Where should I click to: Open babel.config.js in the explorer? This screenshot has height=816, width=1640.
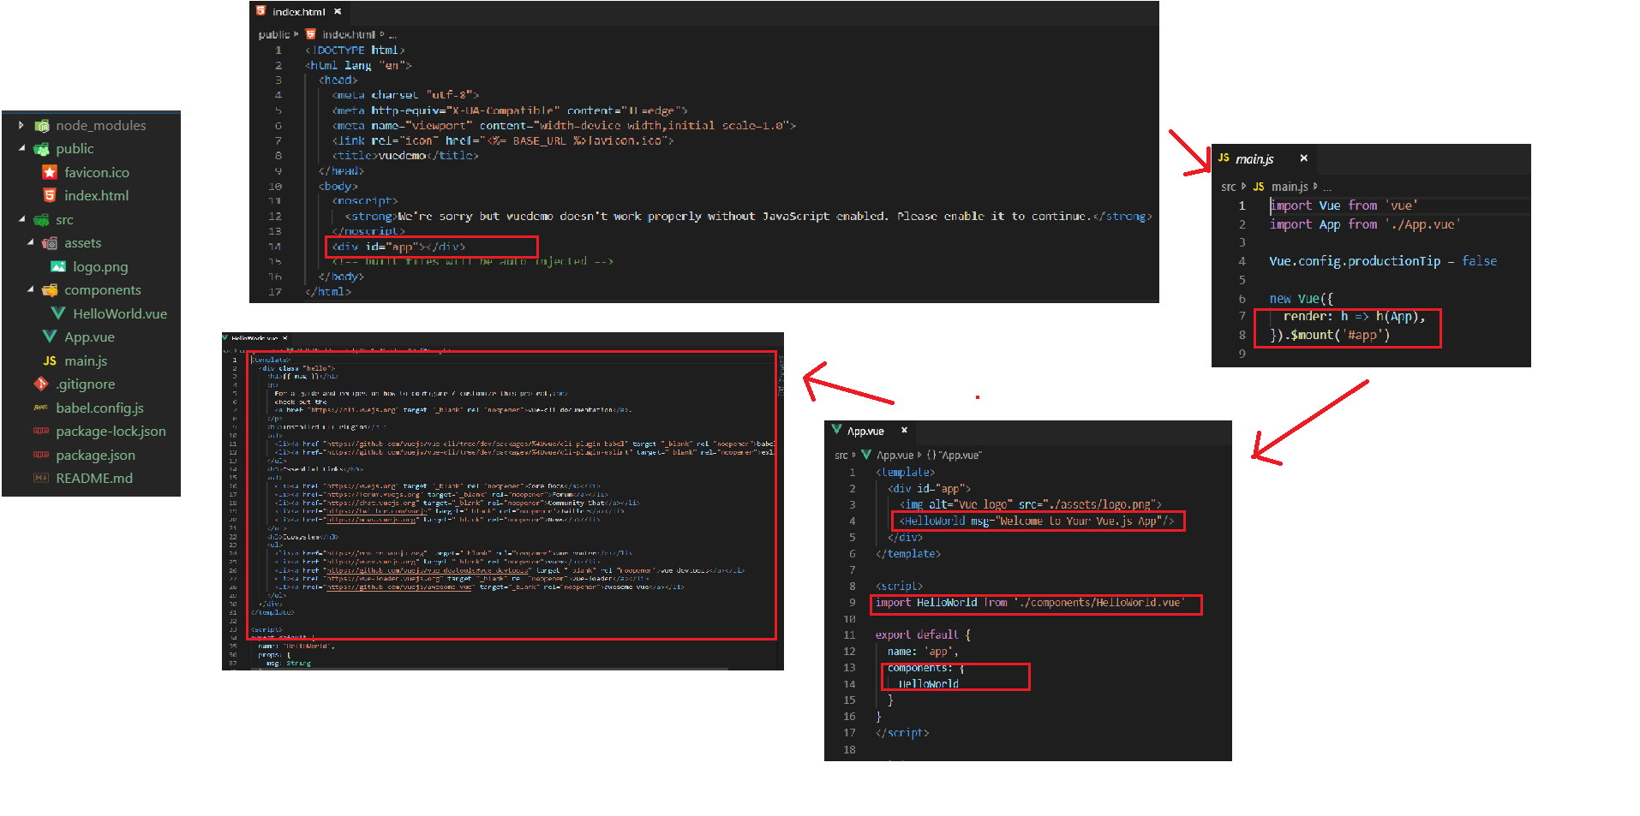coord(99,408)
